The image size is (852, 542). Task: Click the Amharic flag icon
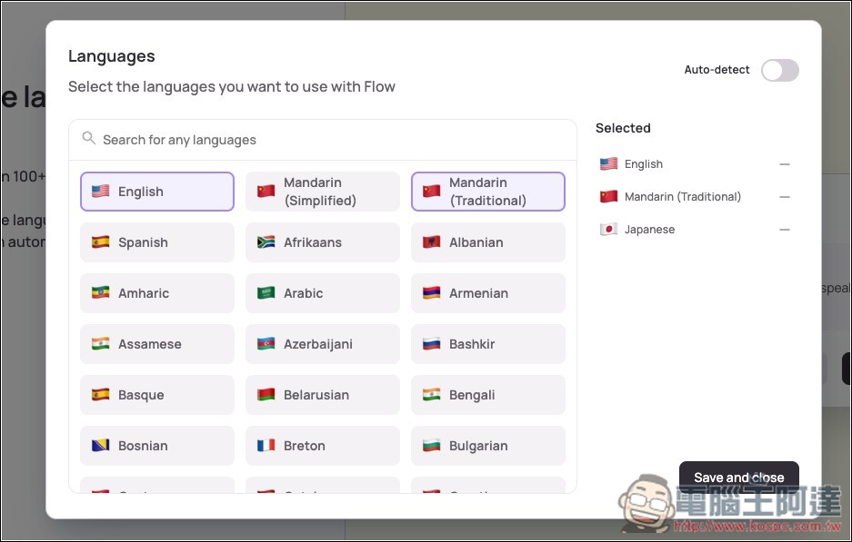(100, 293)
